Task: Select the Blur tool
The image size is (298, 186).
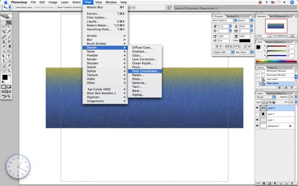Action: point(3,51)
